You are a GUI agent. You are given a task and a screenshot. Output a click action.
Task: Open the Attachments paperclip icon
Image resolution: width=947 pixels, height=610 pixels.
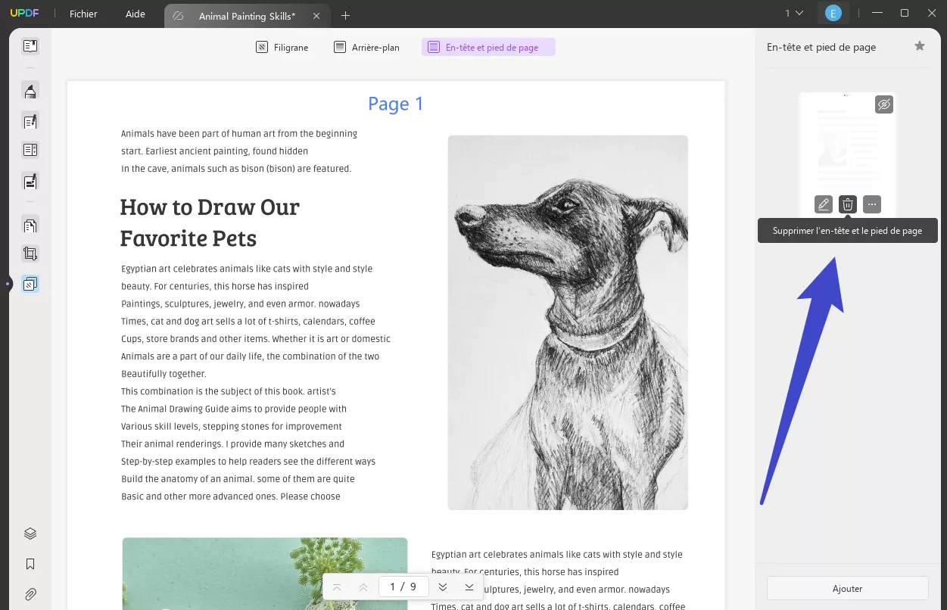click(x=30, y=594)
